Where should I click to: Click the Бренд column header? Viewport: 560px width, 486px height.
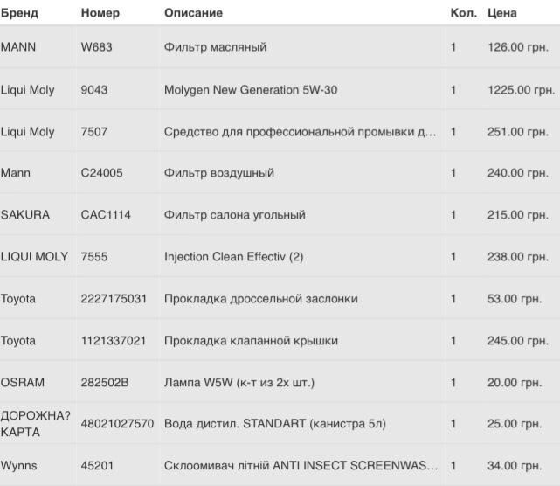[x=20, y=13]
